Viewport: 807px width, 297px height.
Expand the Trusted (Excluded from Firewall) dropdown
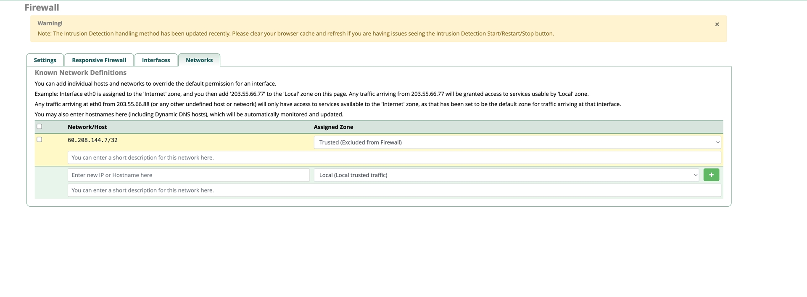[517, 142]
